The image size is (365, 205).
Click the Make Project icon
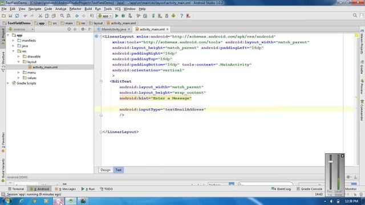coord(92,16)
